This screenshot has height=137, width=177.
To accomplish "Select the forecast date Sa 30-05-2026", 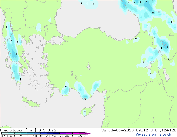I will click(118, 130).
